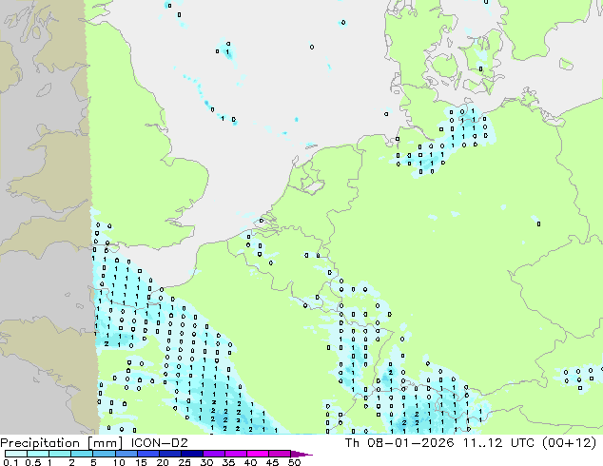Select the 35–40 mm legend color swatch
Screen dimensions: 603x466
[236, 454]
